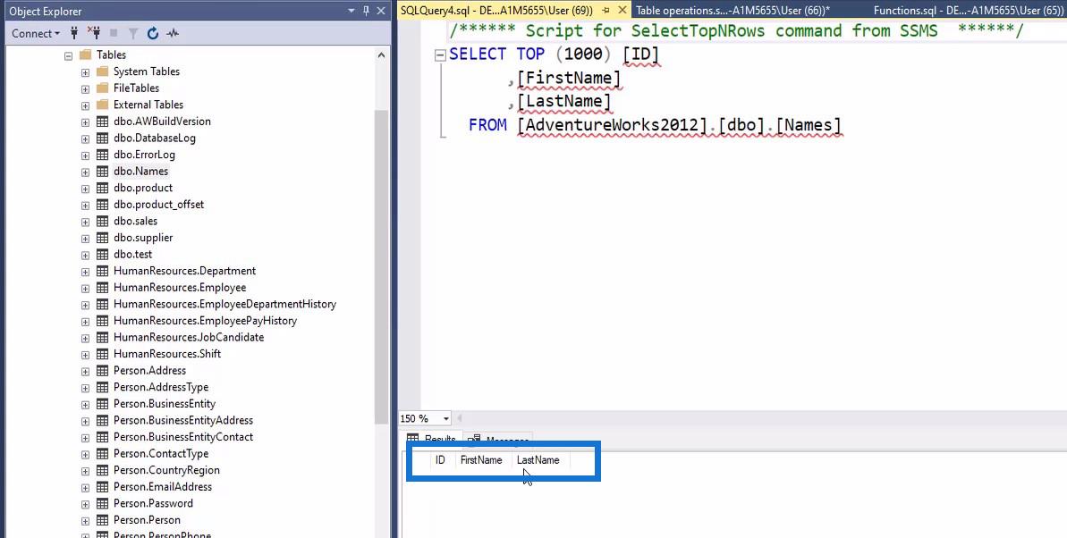
Task: Click the table icon beside Person.Password
Action: (102, 503)
